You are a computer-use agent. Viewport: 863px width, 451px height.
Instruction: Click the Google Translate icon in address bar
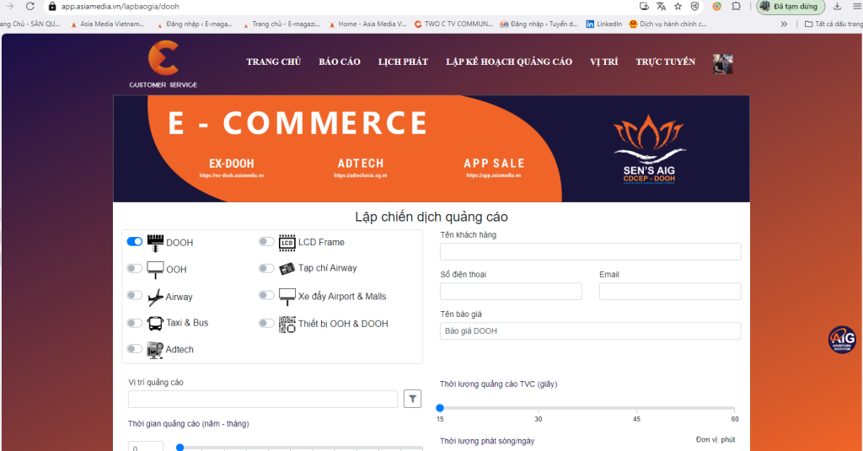pos(661,6)
